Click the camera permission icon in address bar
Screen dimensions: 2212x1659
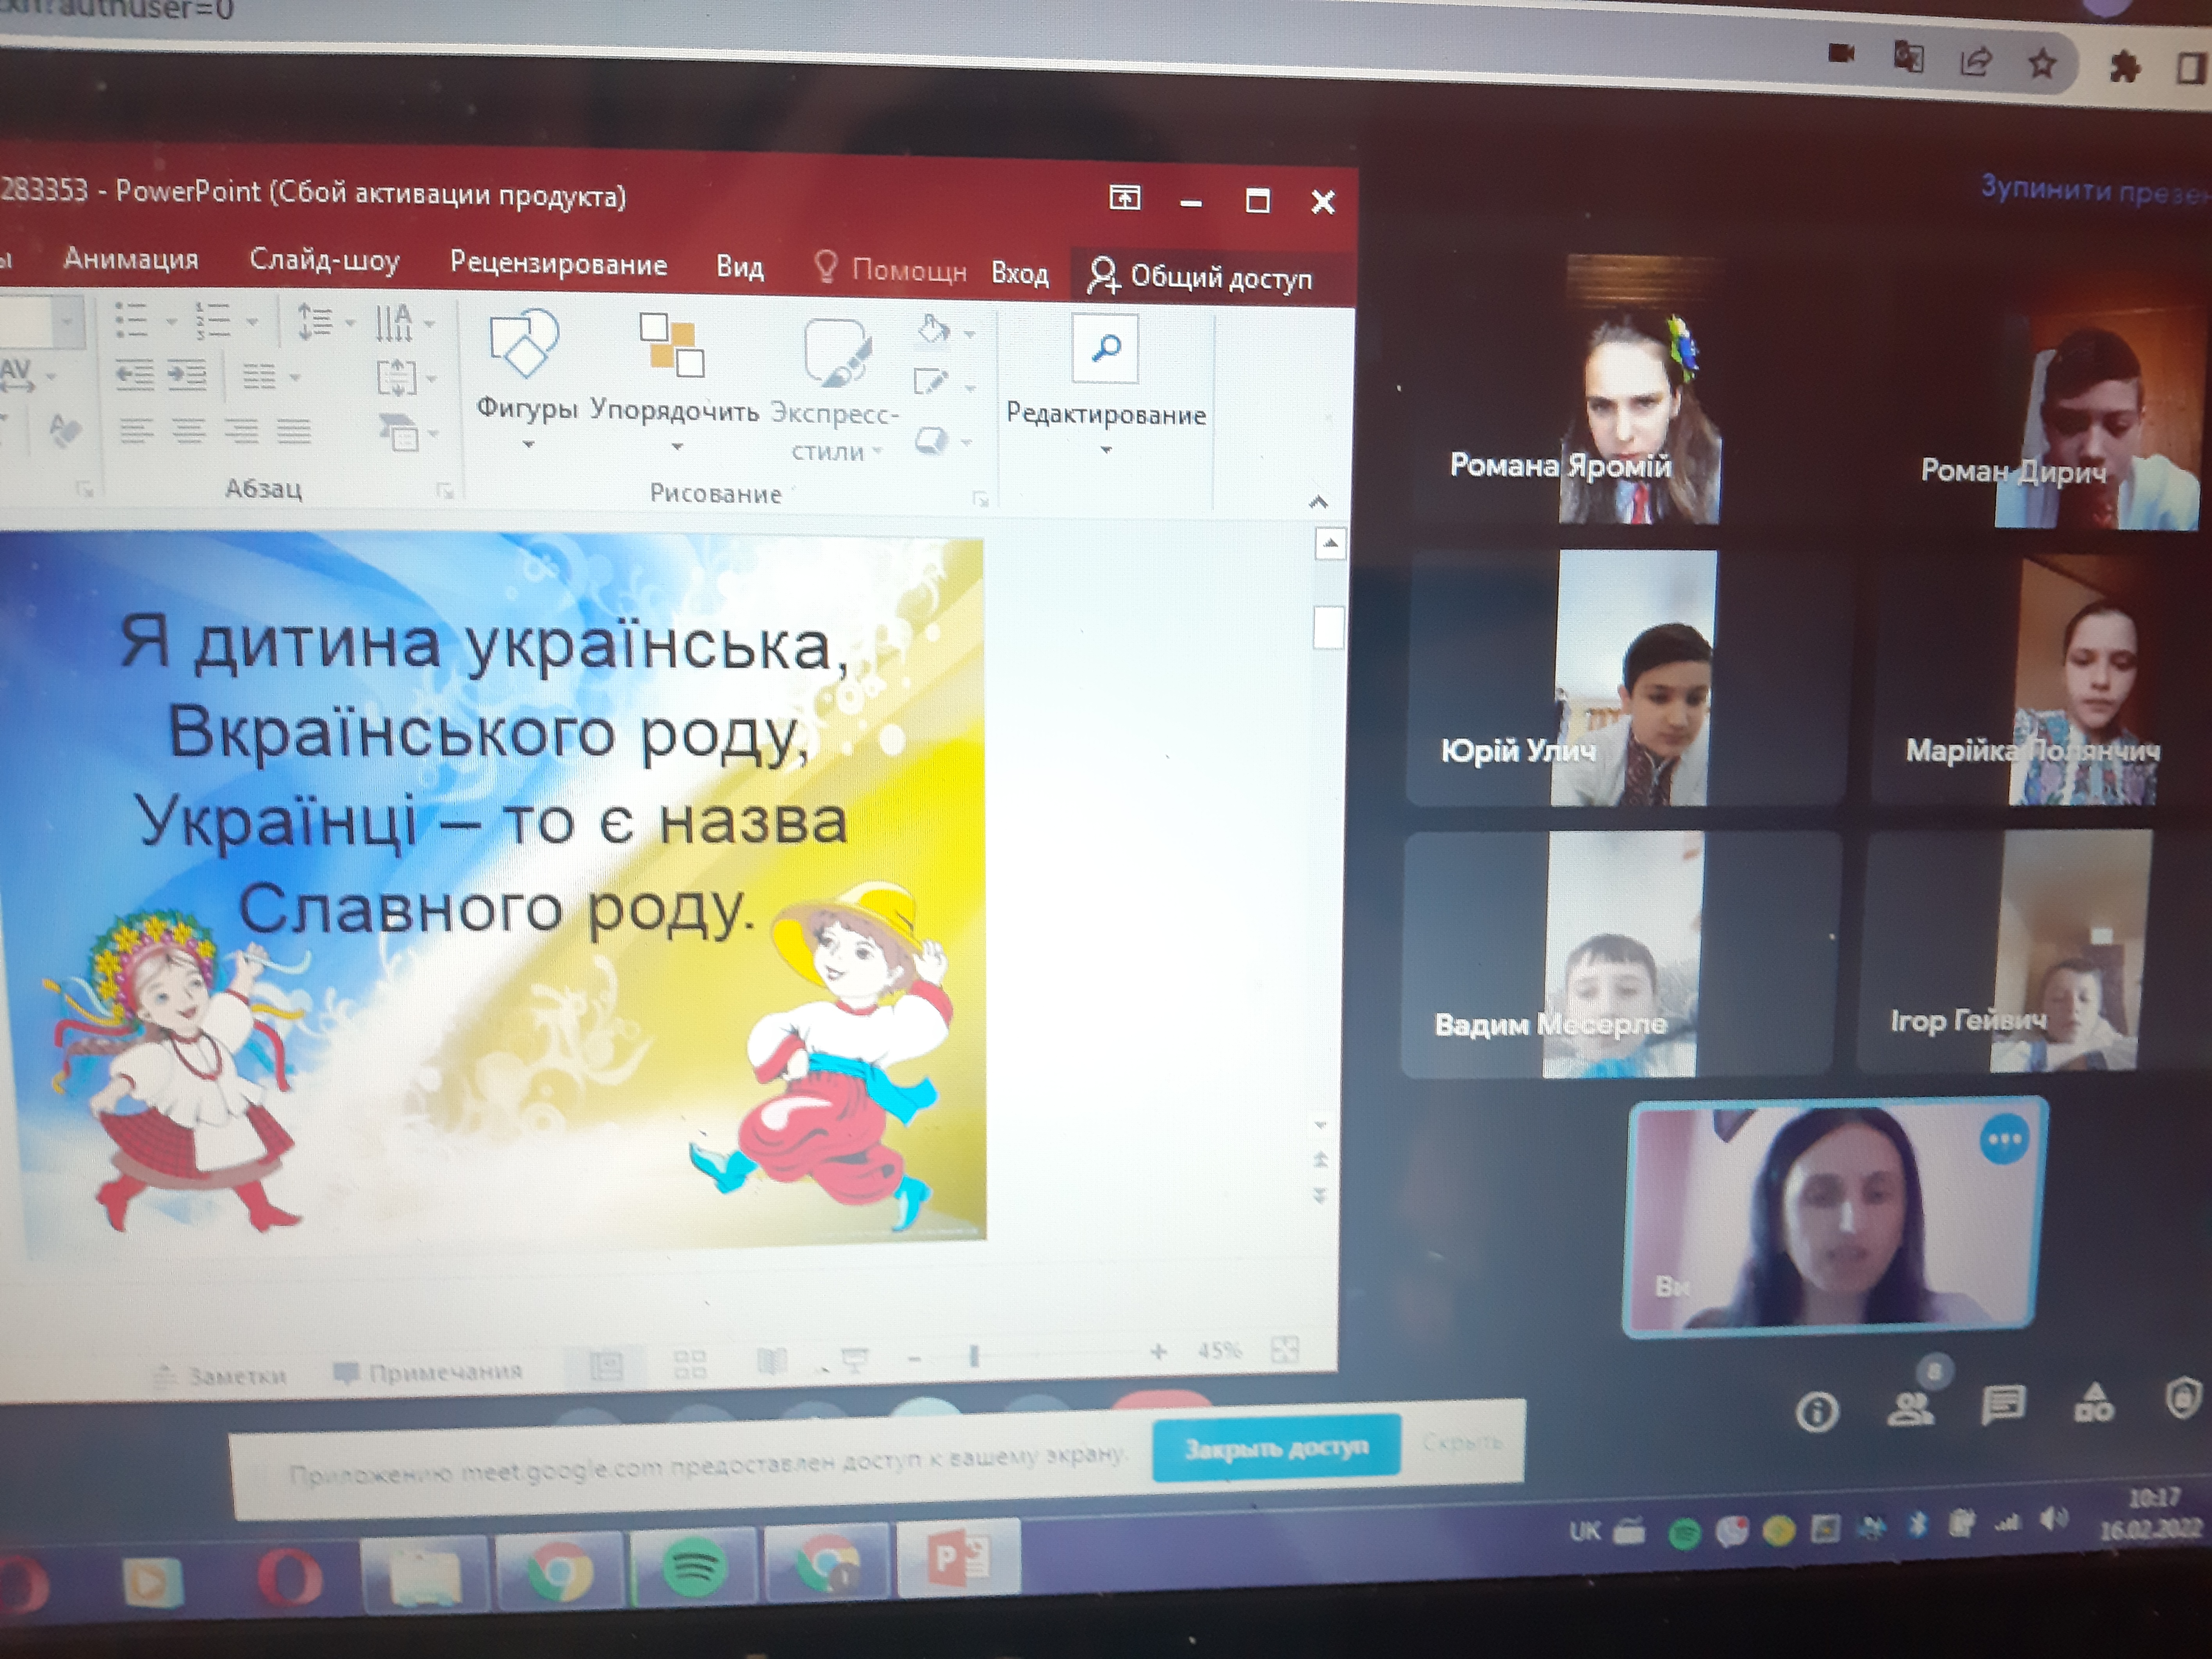(1841, 53)
